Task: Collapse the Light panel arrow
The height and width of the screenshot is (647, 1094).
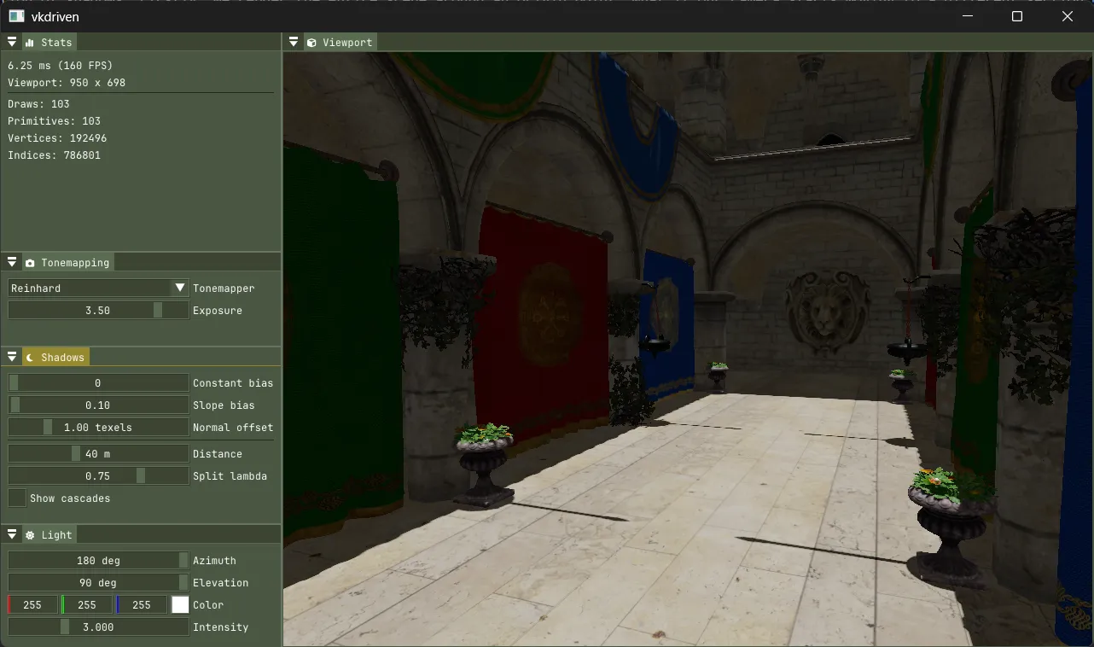Action: click(x=12, y=535)
